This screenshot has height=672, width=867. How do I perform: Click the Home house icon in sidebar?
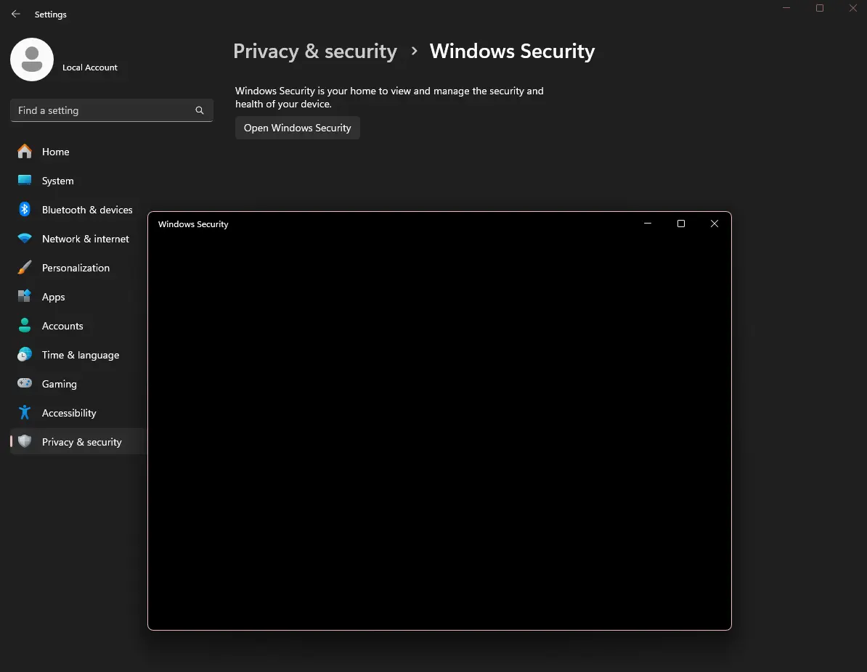(x=25, y=152)
